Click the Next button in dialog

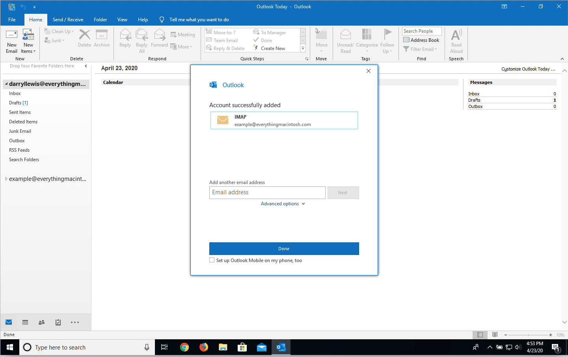pos(343,193)
